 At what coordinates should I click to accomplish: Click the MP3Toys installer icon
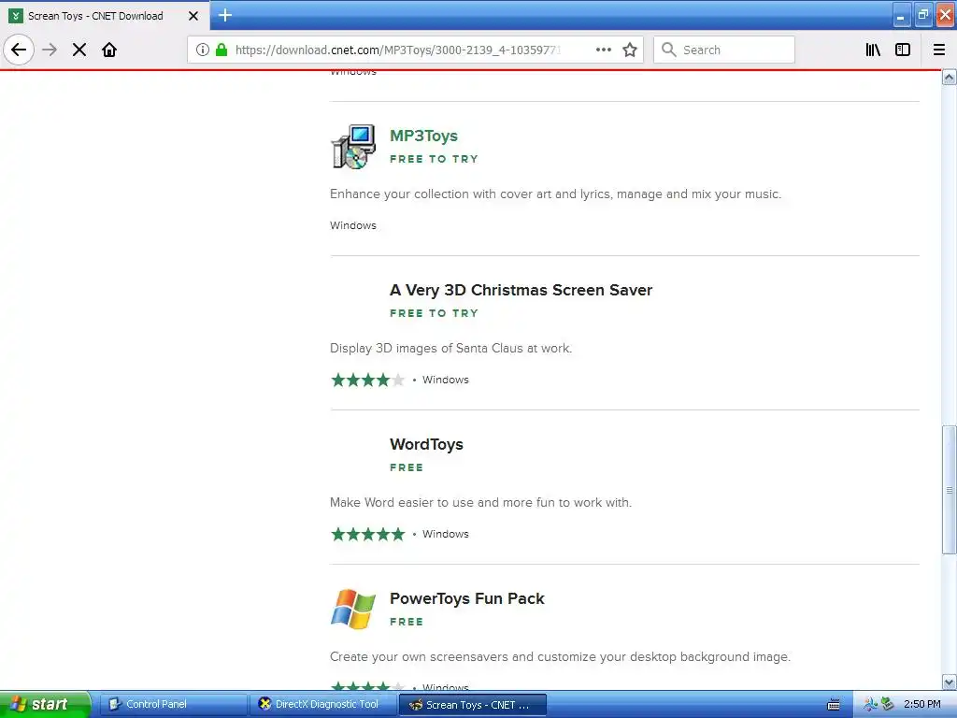(x=353, y=147)
